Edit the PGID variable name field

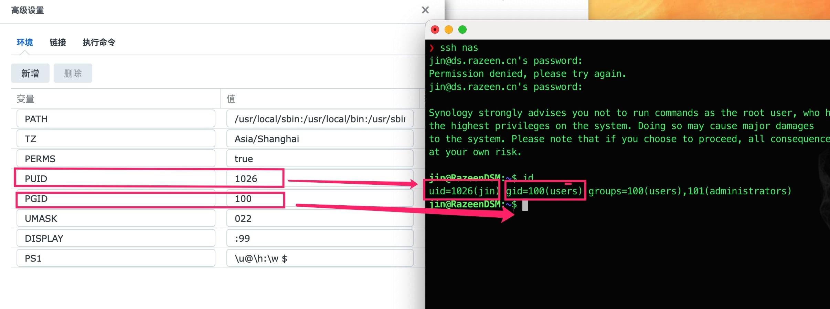tap(116, 198)
